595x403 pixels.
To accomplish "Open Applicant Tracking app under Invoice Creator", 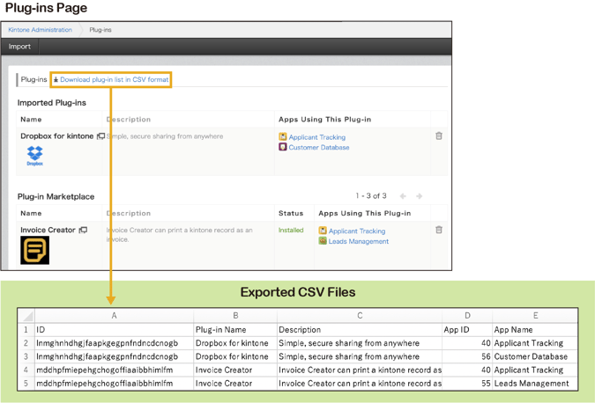I will (357, 231).
